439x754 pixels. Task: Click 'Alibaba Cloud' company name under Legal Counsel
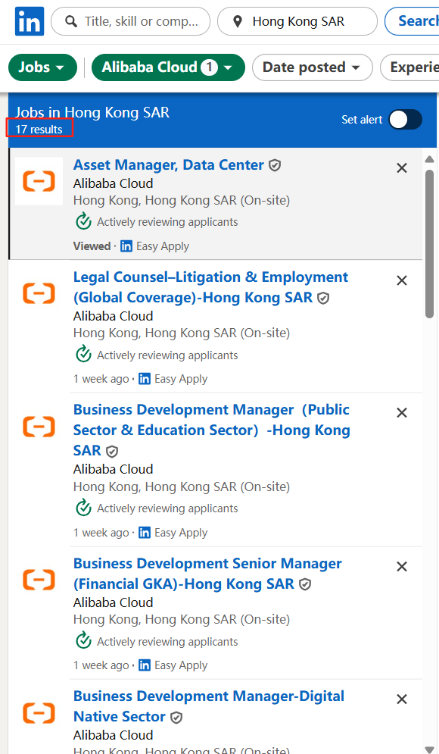tap(114, 317)
